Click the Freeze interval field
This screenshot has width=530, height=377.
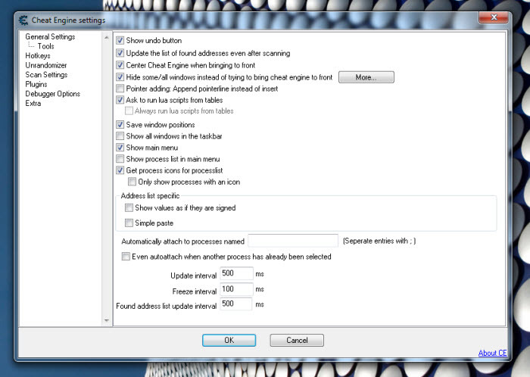[236, 289]
